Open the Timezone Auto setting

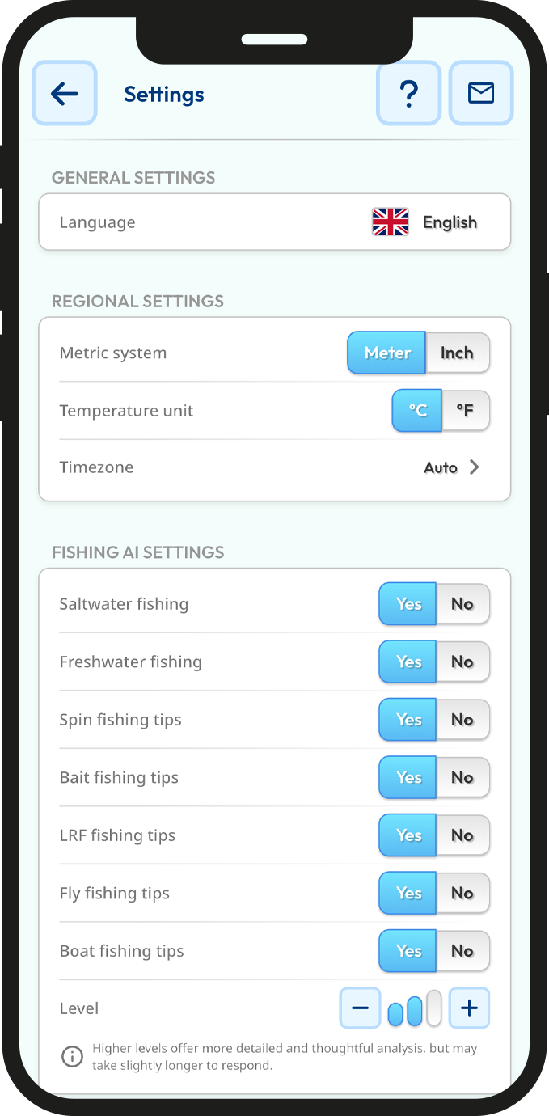point(441,467)
